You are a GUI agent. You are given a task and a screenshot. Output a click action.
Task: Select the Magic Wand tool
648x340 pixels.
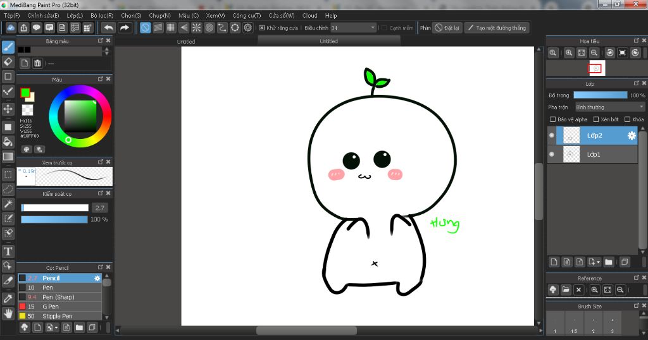coord(8,203)
